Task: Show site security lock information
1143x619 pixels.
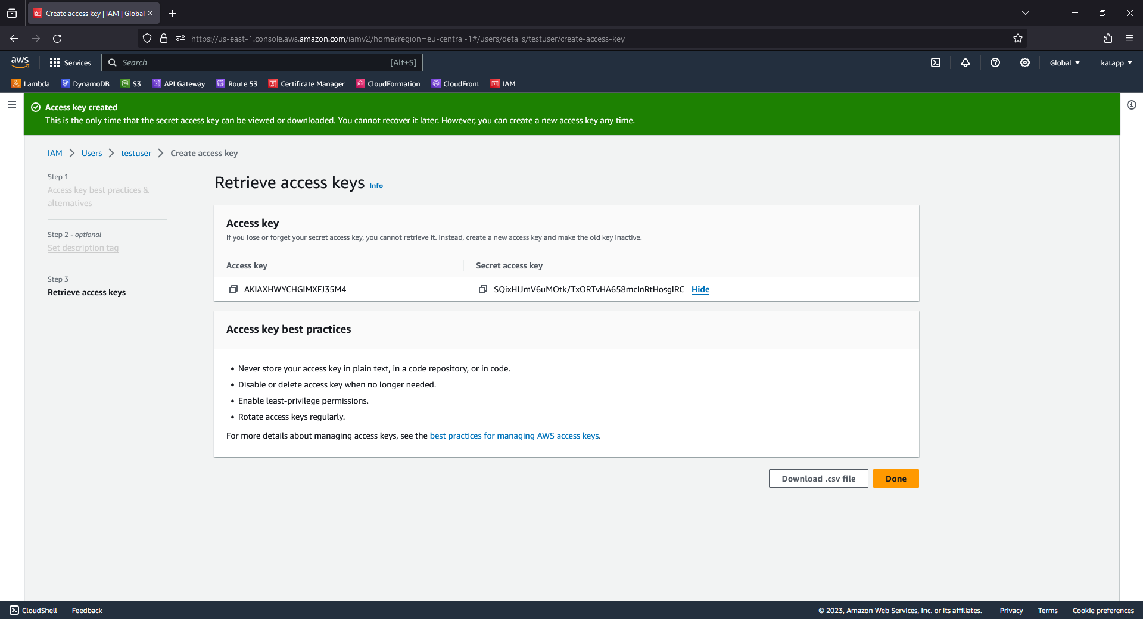Action: (164, 39)
